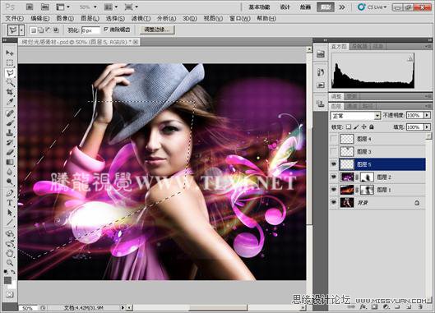Screen dimensions: 435x313
Task: Switch to 基本功能 workspace
Action: [259, 7]
